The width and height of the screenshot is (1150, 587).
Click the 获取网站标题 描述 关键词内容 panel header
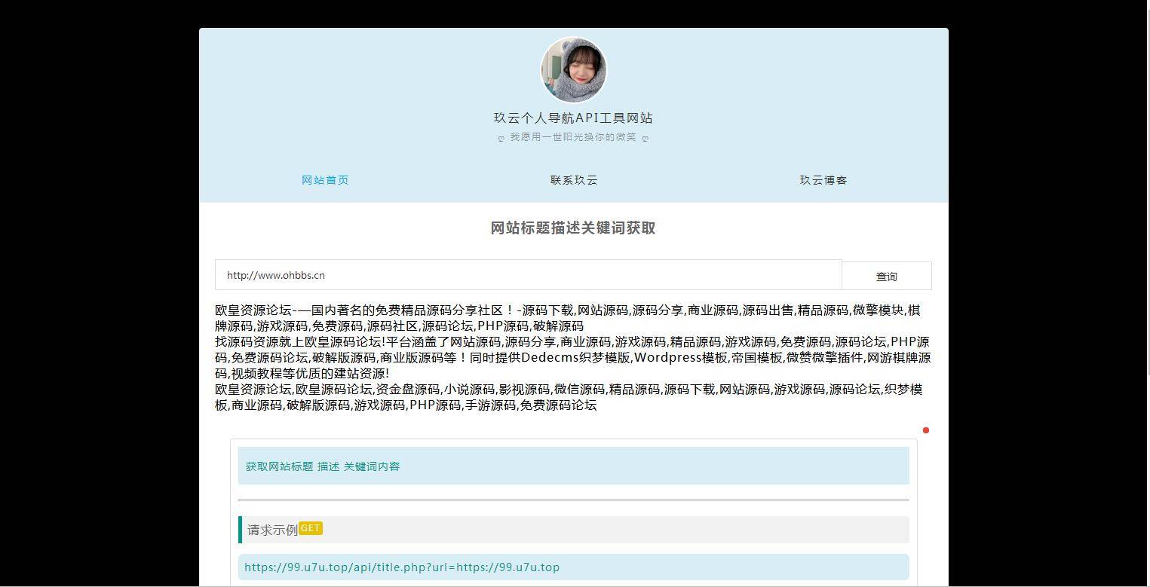pyautogui.click(x=322, y=466)
